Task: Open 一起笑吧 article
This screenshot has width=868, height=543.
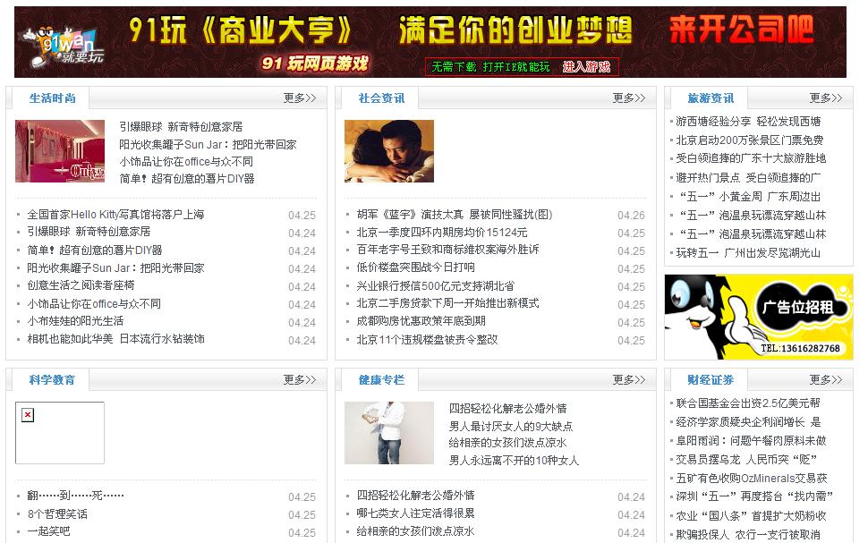Action: click(48, 531)
